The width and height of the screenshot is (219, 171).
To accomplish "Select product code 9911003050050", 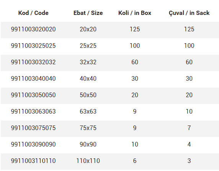I will coord(33,95).
